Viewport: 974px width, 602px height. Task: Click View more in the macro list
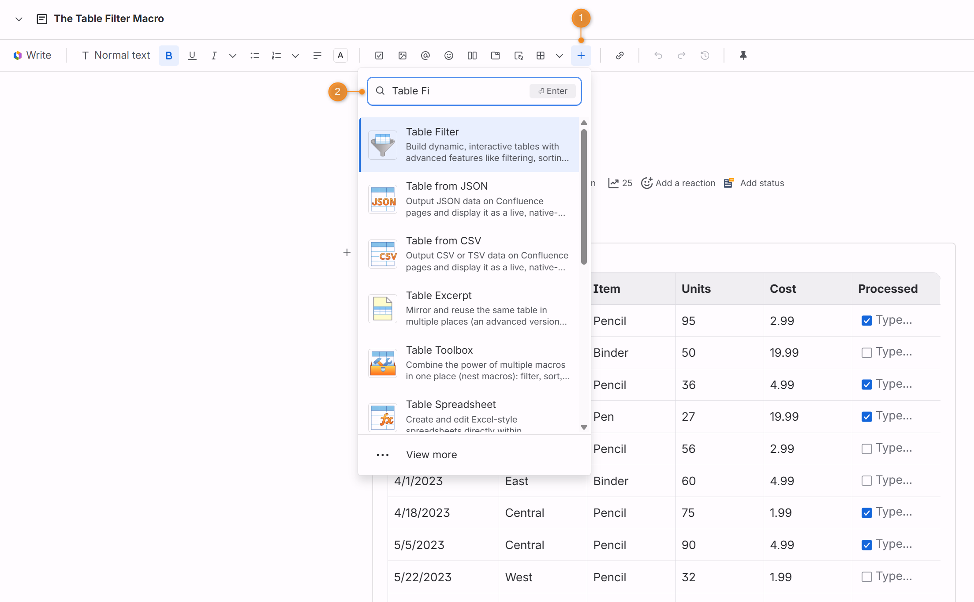pos(431,455)
